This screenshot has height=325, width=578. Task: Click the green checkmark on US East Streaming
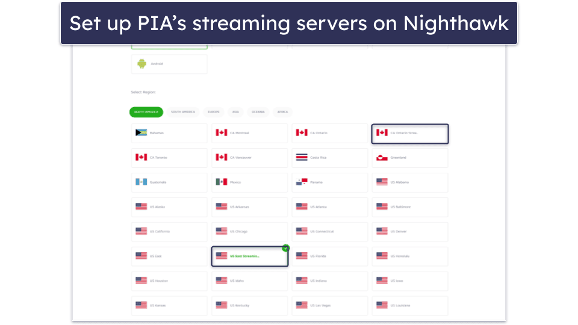click(x=285, y=248)
